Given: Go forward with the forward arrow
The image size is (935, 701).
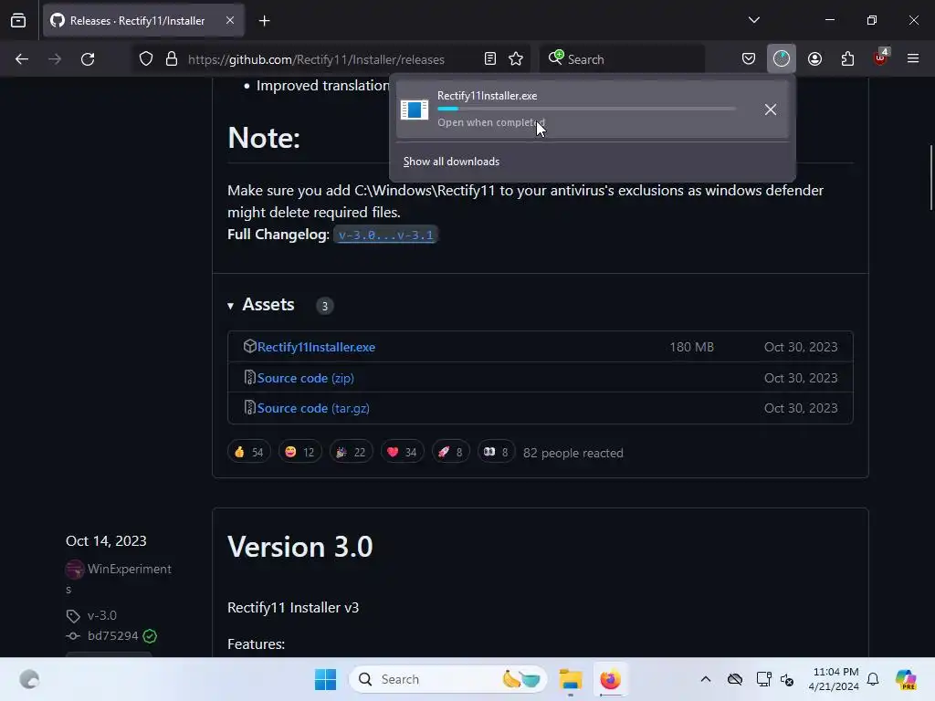Looking at the screenshot, I should (55, 59).
